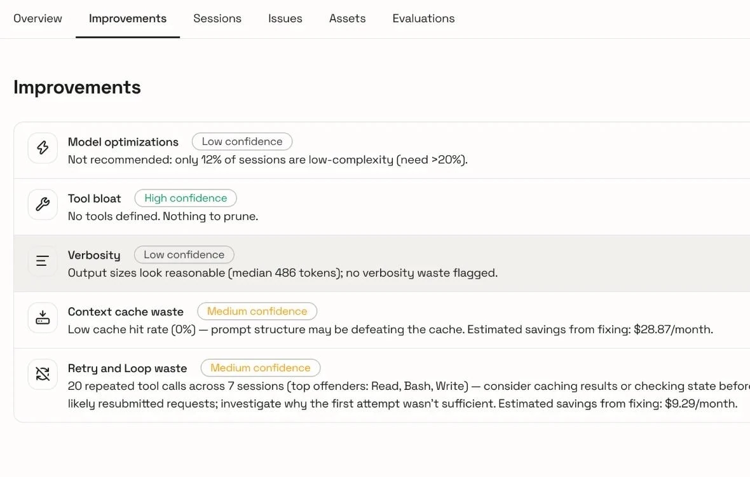Select the Improvements tab

point(128,18)
